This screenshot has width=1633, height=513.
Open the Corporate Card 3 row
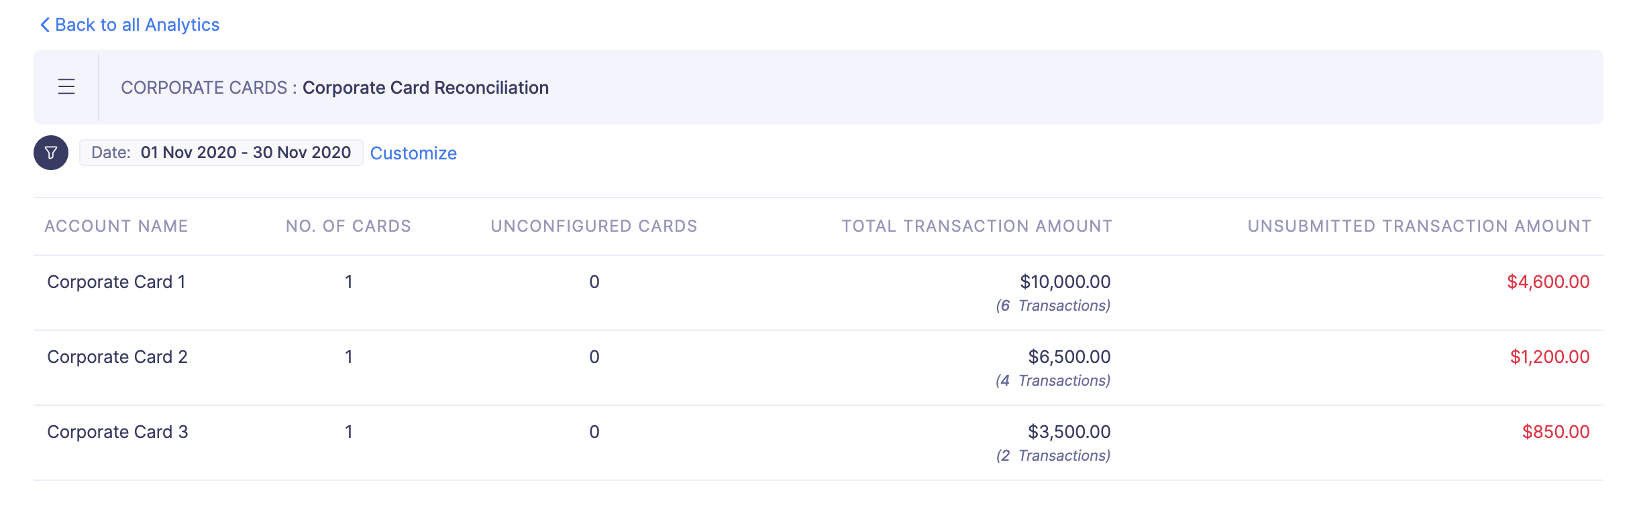(819, 443)
